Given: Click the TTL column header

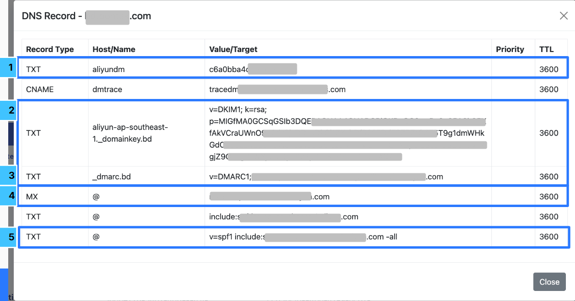Looking at the screenshot, I should [x=546, y=49].
